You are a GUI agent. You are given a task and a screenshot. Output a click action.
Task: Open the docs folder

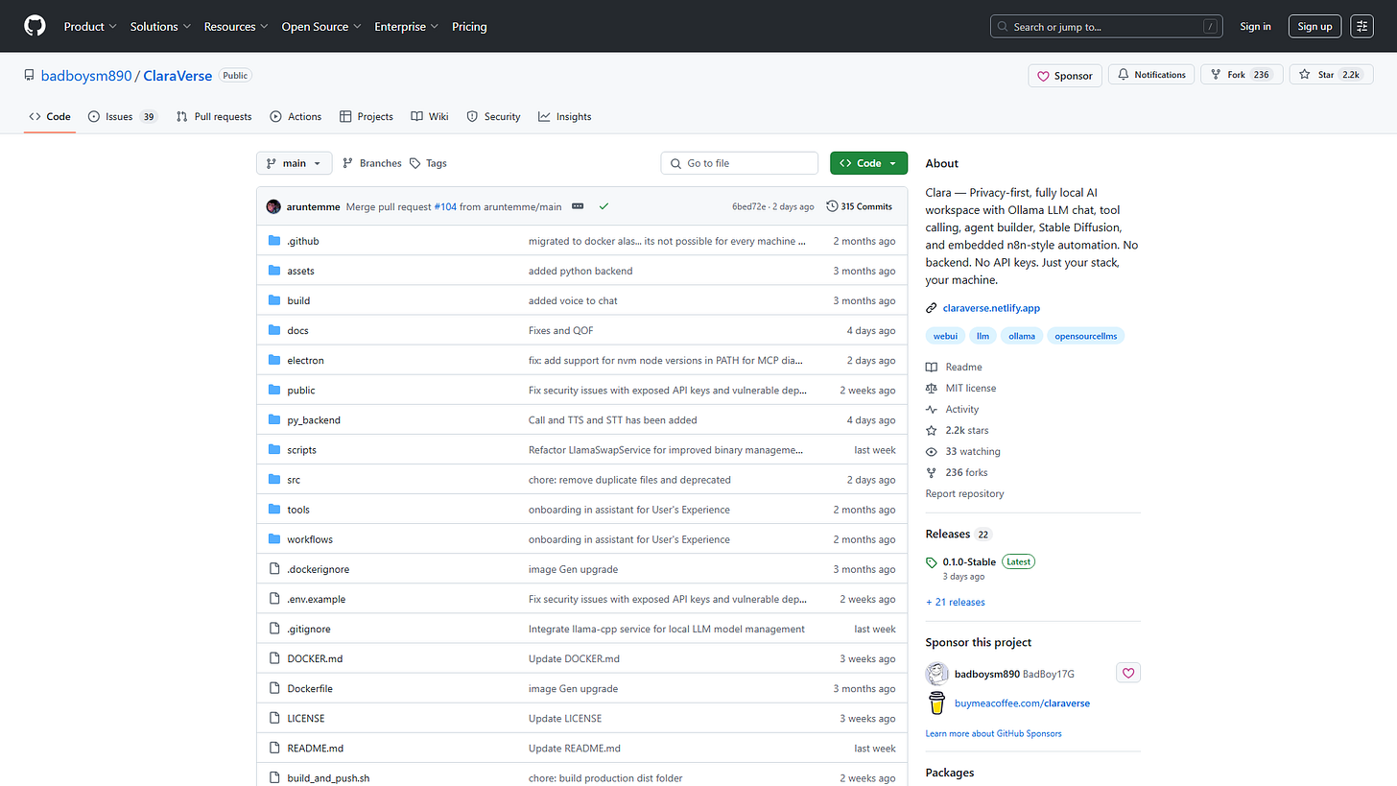click(297, 330)
